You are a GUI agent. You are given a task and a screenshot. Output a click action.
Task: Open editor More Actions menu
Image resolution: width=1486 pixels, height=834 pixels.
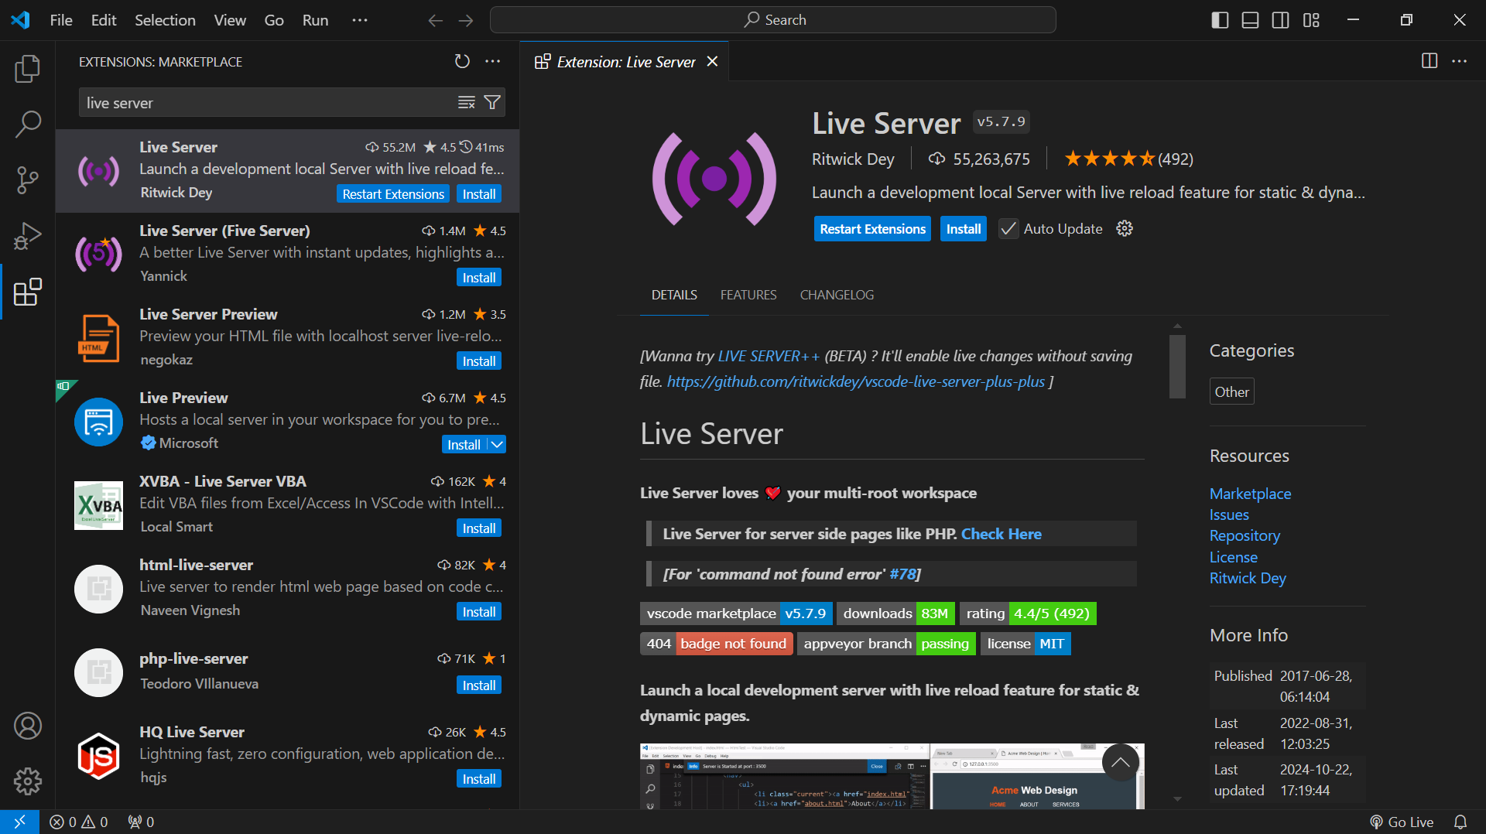tap(1460, 61)
